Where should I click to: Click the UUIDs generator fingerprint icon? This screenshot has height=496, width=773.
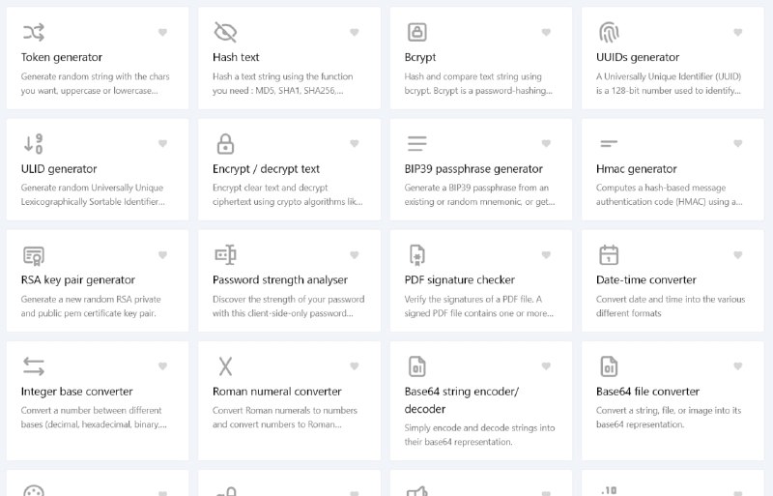tap(609, 32)
